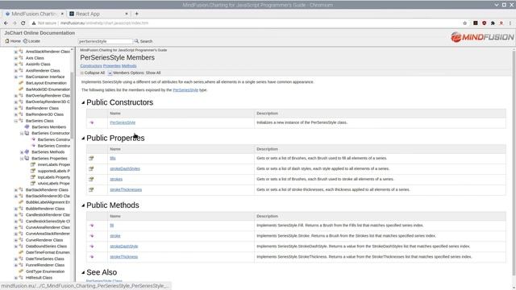Open the strokeDashStyles property link

[125, 168]
